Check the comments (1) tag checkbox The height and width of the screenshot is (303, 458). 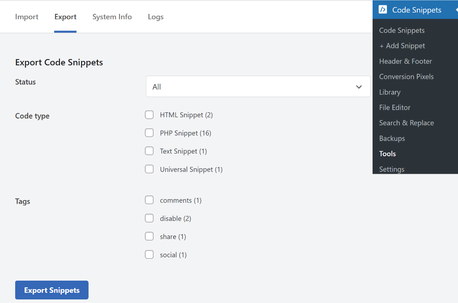click(149, 200)
